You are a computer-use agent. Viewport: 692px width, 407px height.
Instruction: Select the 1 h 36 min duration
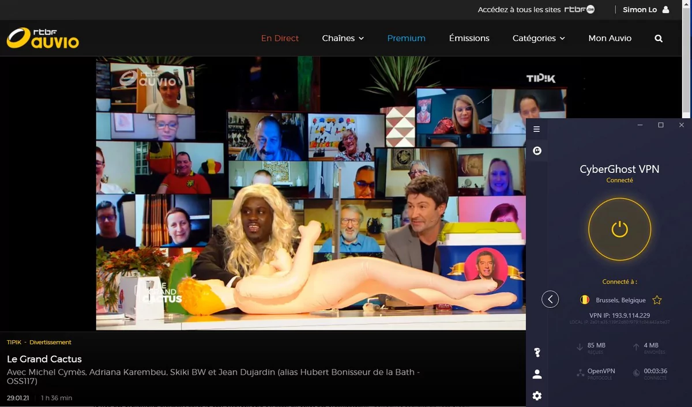[x=57, y=398]
